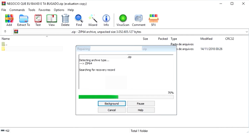Image resolution: width=249 pixels, height=133 pixels.
Task: Click the 75% progress percentage label
Action: [171, 93]
